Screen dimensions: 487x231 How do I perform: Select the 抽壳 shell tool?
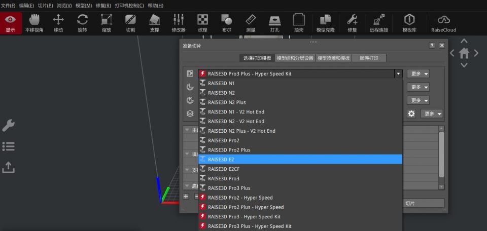point(299,23)
